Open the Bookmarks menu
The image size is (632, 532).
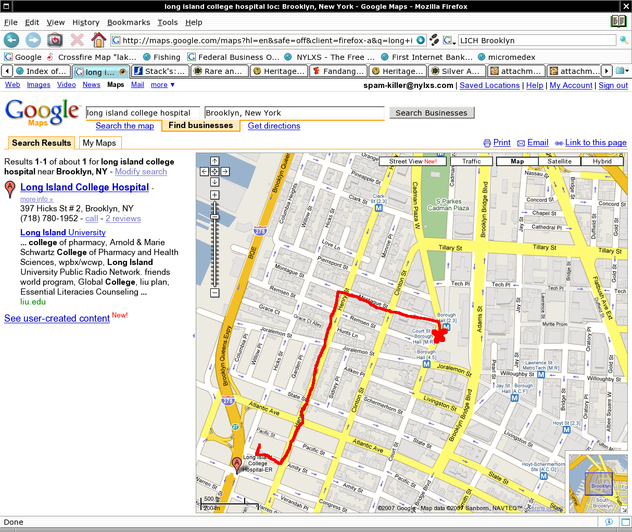[129, 22]
